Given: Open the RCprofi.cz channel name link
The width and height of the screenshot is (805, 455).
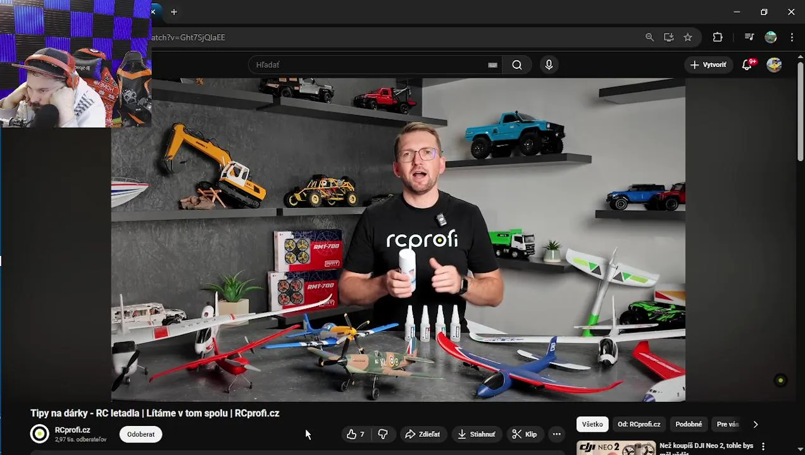Looking at the screenshot, I should point(72,430).
